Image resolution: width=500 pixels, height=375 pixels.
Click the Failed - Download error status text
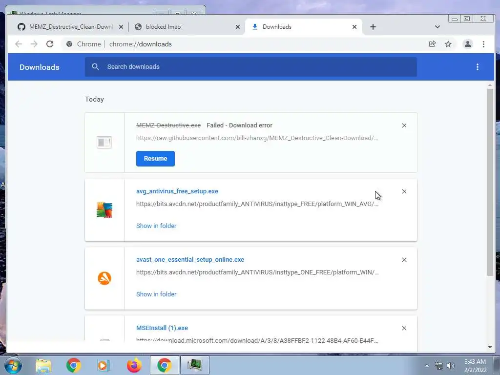(x=239, y=125)
